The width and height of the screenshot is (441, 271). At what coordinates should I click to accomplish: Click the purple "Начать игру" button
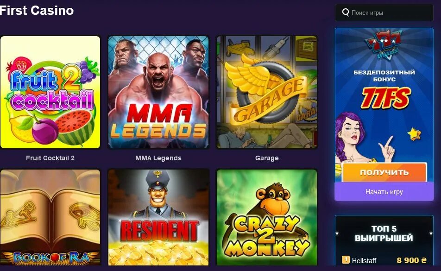384,192
